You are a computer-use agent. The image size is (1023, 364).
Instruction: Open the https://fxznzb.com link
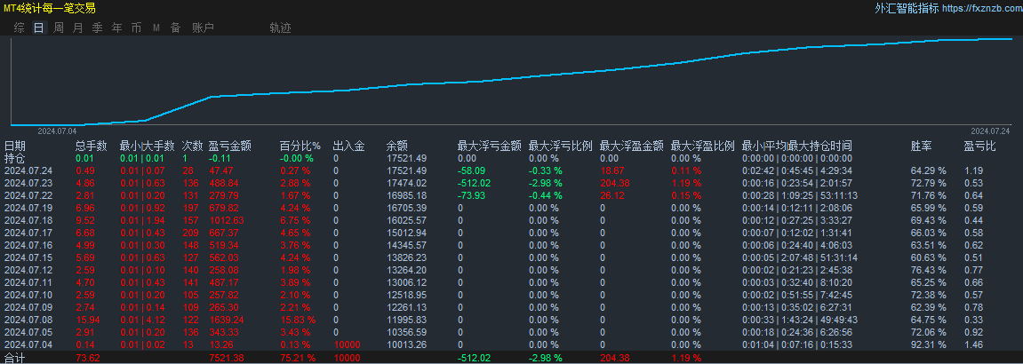coord(981,9)
